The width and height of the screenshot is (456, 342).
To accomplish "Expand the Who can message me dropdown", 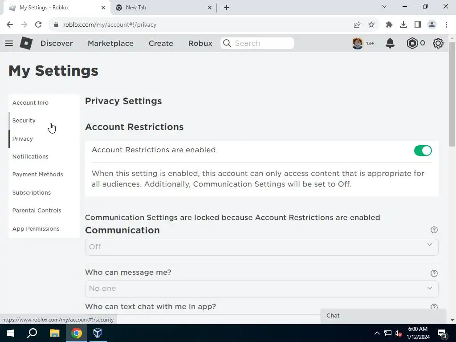I will point(261,289).
